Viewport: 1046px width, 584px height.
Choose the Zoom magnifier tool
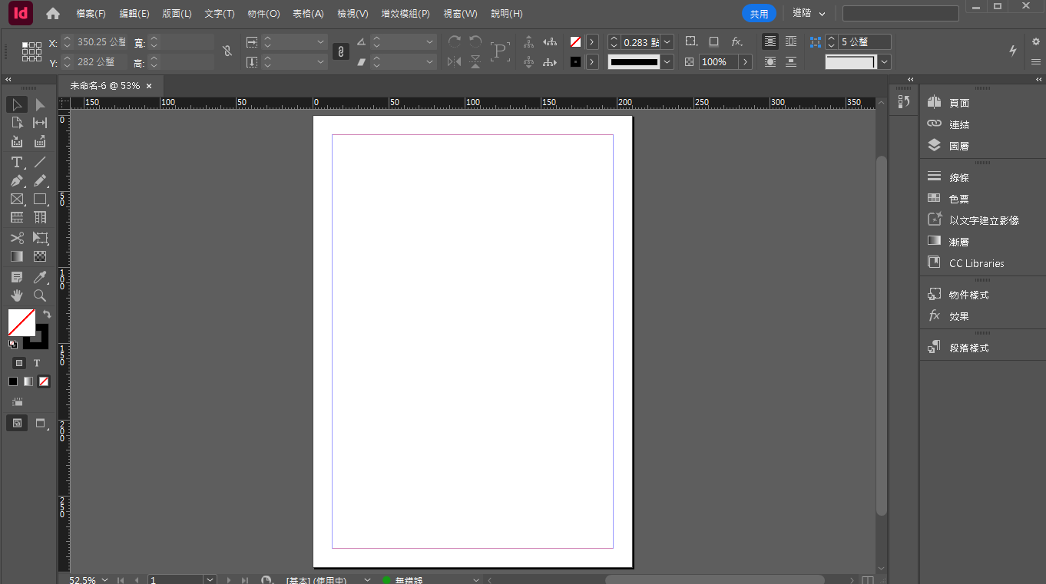[40, 295]
